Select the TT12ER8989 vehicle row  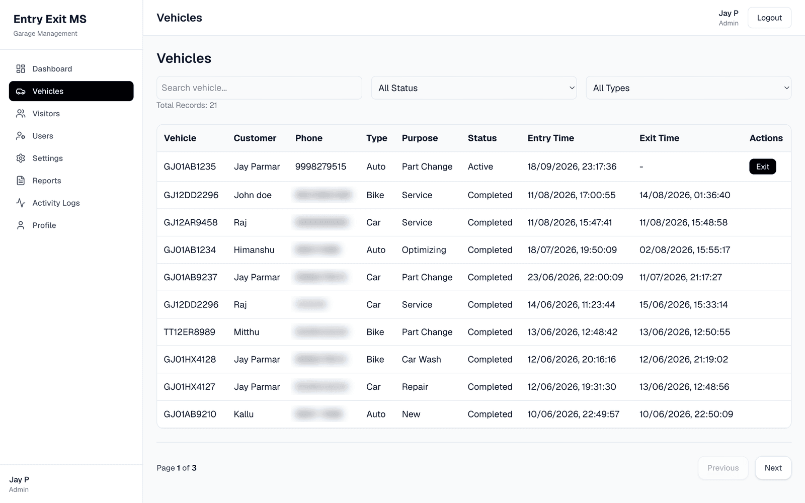click(474, 332)
